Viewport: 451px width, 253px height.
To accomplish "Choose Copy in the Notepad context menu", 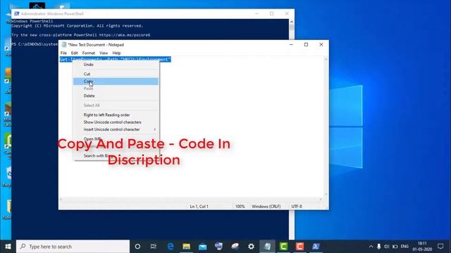I will coord(116,82).
